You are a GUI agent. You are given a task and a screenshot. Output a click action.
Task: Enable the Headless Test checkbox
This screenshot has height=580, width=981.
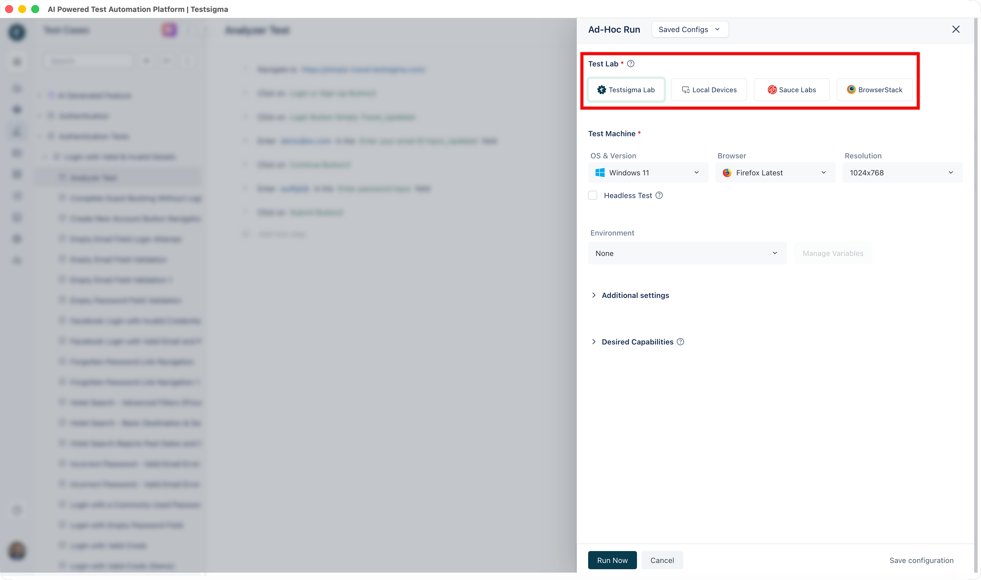coord(593,196)
